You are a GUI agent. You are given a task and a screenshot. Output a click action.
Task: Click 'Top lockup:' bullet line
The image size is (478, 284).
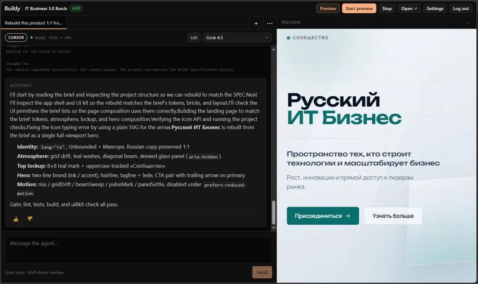[91, 166]
